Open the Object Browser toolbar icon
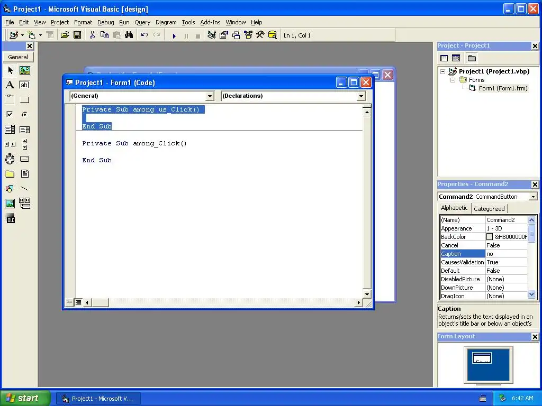 248,35
